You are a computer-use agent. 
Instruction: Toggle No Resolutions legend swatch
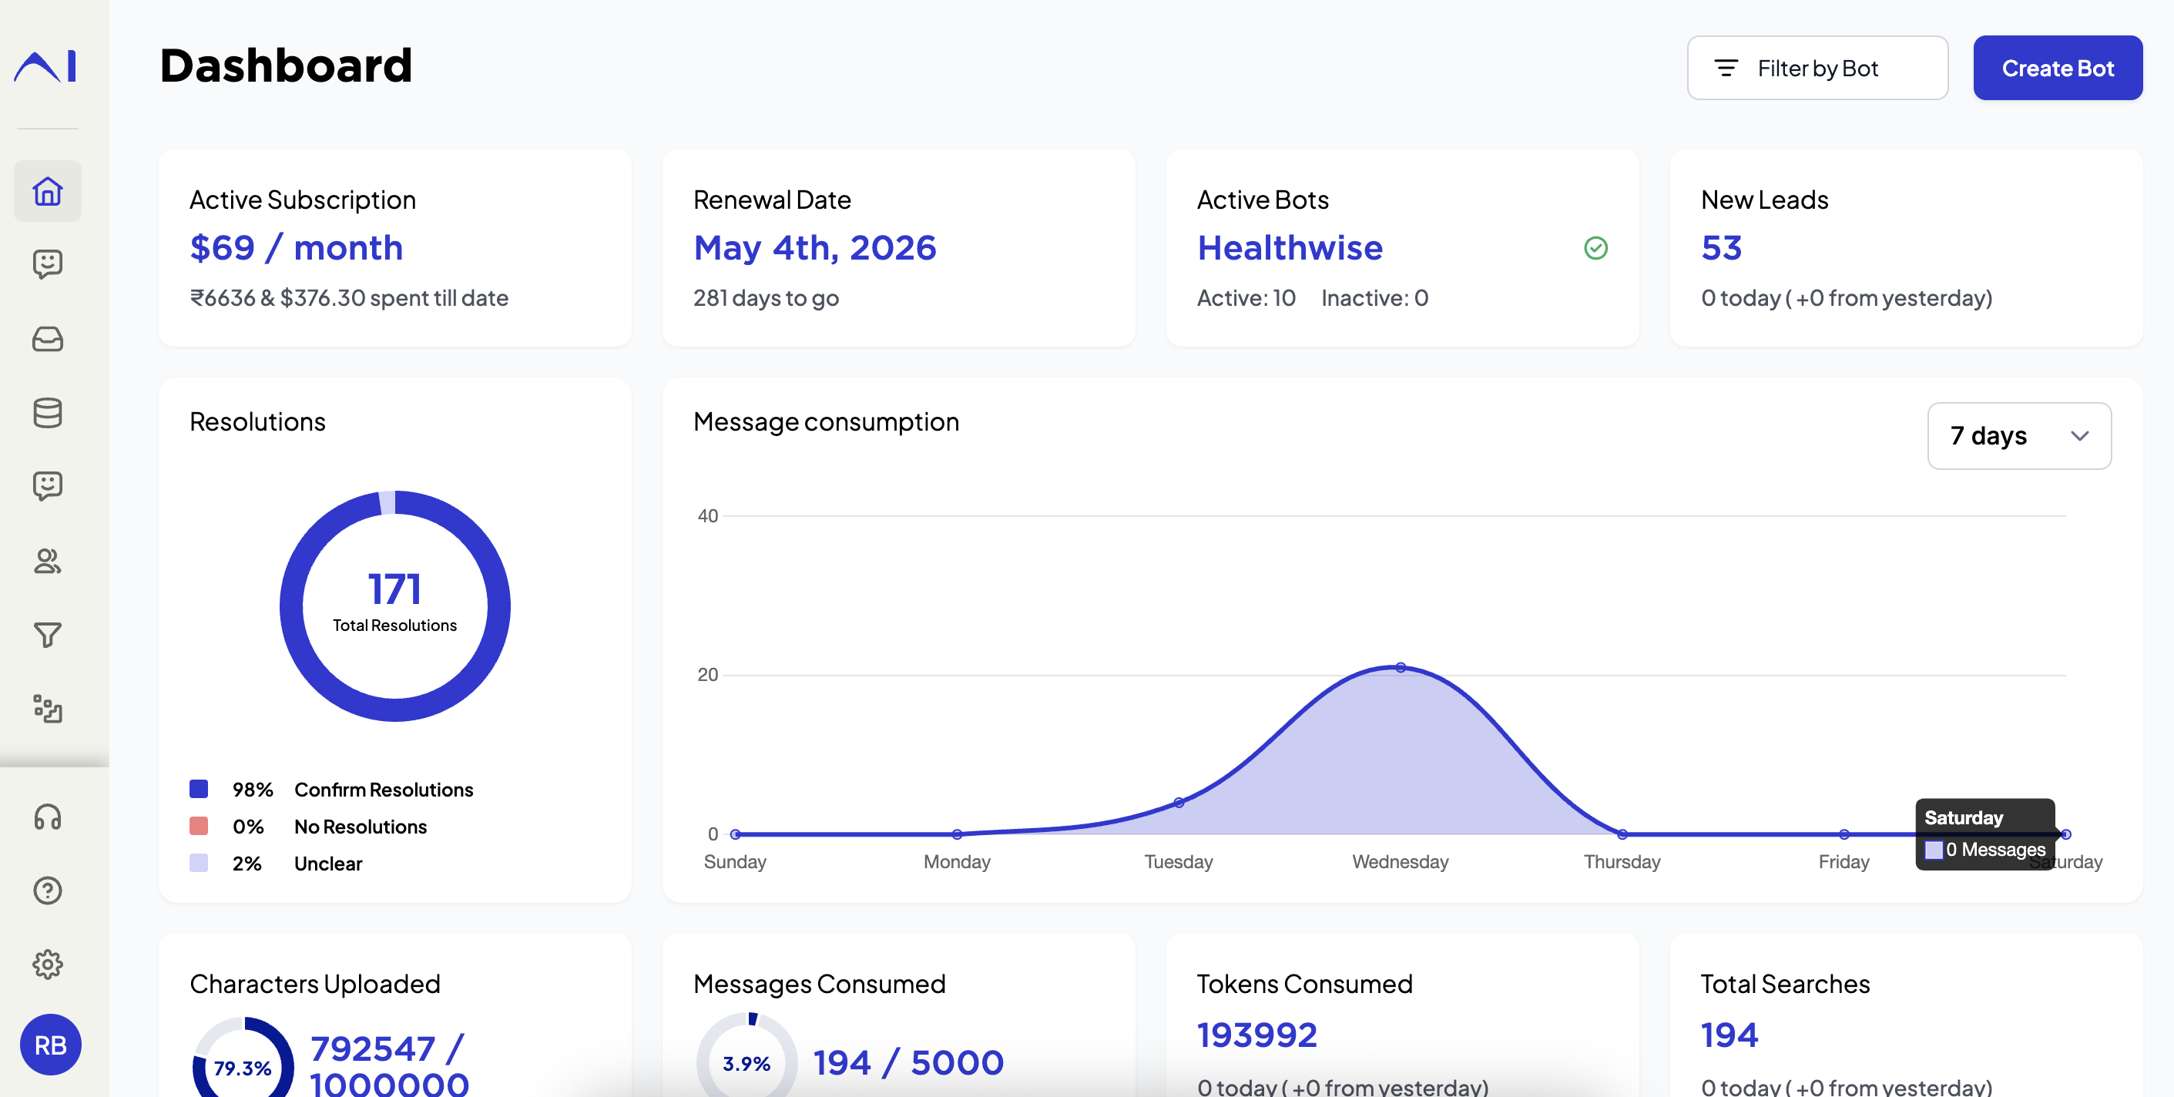point(200,826)
